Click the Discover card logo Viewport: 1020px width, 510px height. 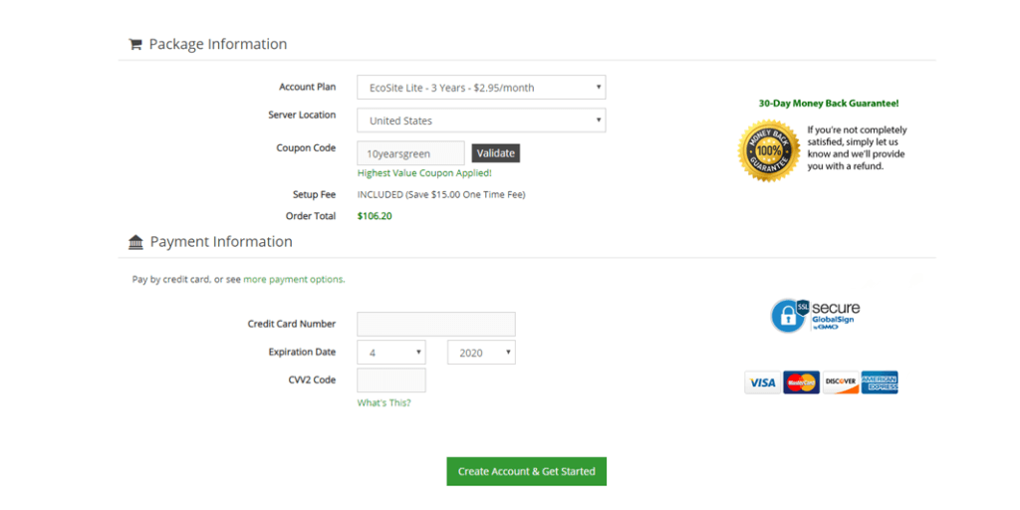click(x=840, y=382)
